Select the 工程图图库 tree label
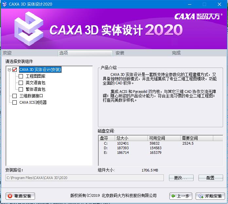 click(35, 76)
